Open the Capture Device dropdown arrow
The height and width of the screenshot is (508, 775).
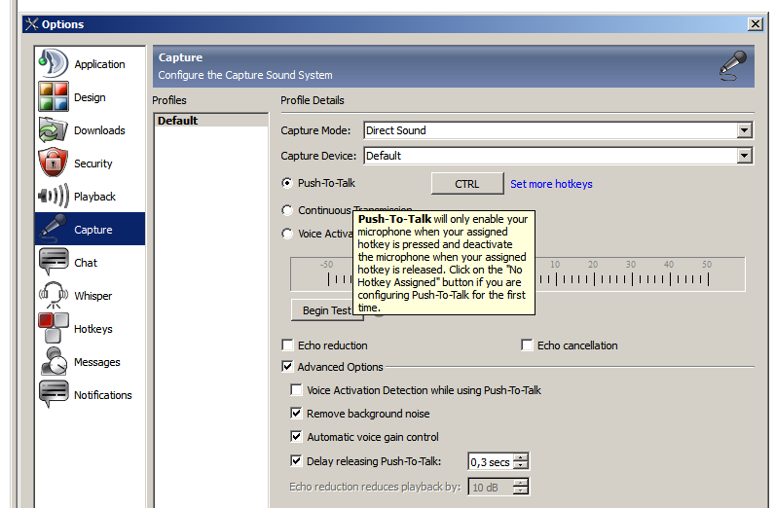tap(745, 156)
